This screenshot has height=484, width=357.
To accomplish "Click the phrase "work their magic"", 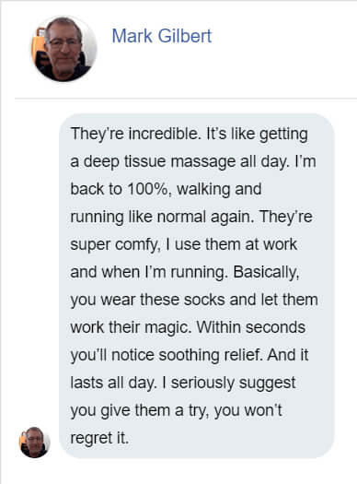I will [x=131, y=327].
